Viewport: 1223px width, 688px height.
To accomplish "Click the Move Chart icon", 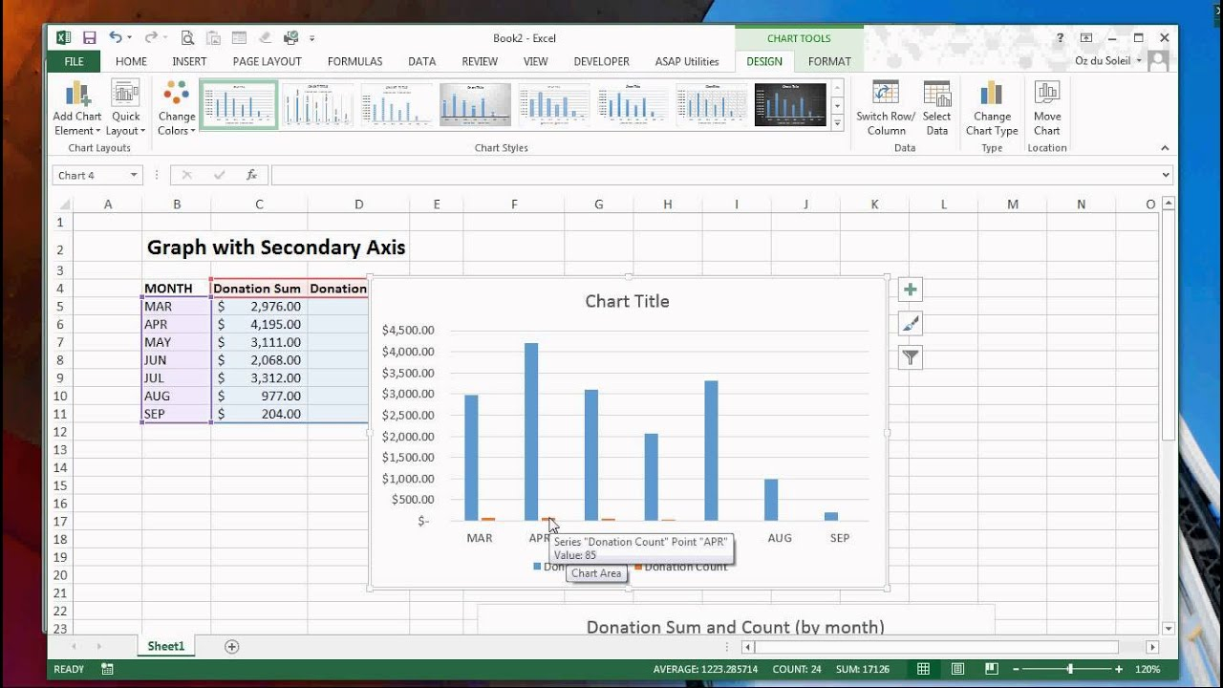I will pyautogui.click(x=1046, y=95).
